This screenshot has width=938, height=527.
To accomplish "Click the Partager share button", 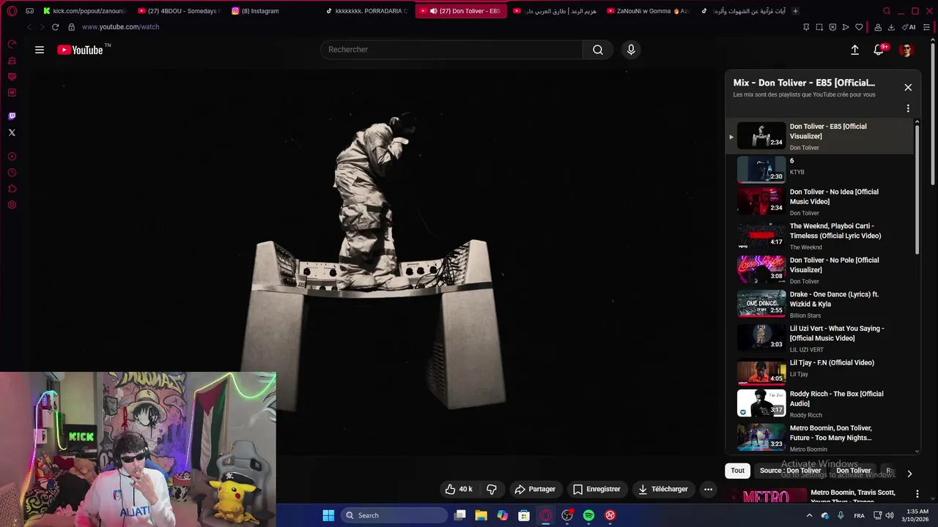I will point(535,489).
